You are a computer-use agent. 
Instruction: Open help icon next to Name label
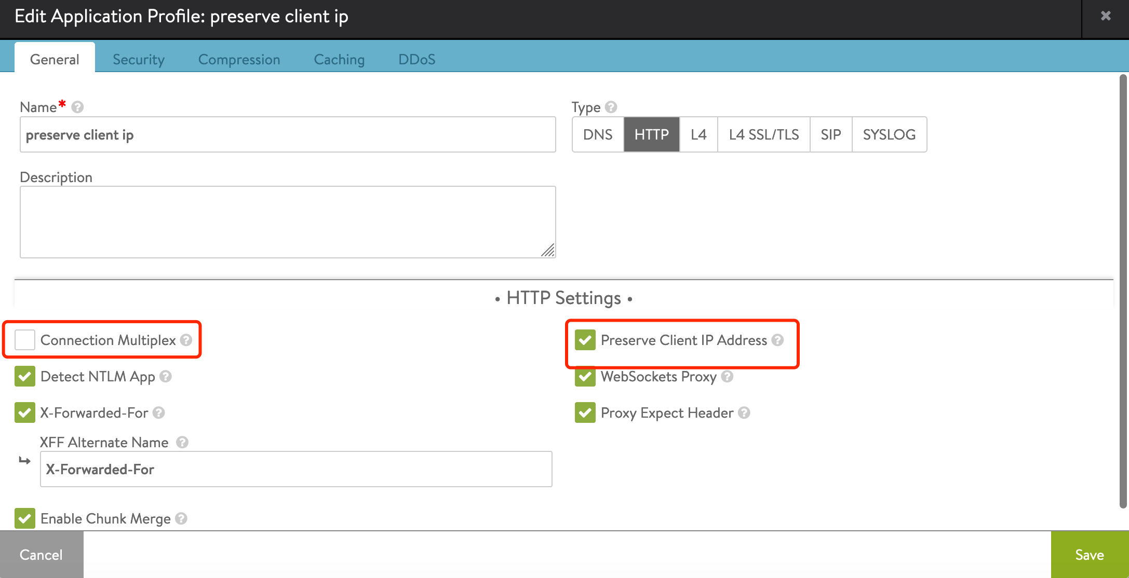(77, 107)
